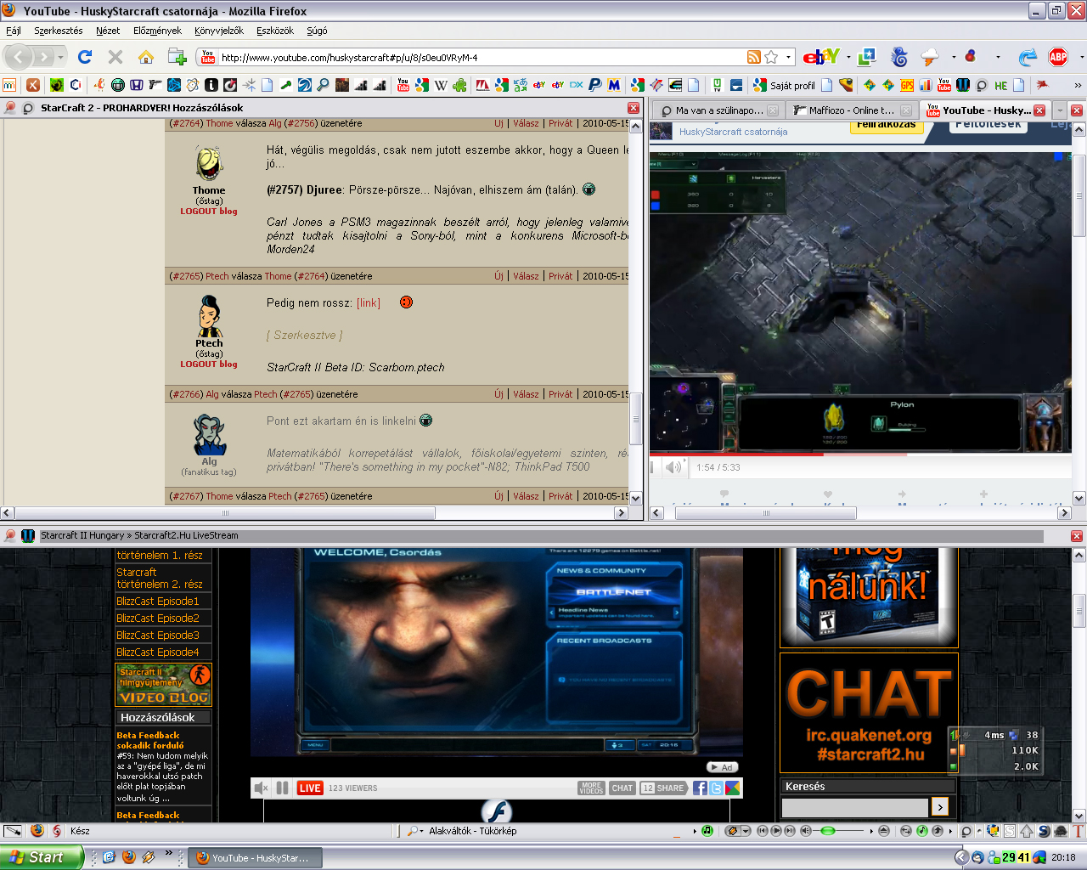Click the Adblock Plus ABP icon
The width and height of the screenshot is (1087, 870).
click(x=1058, y=57)
